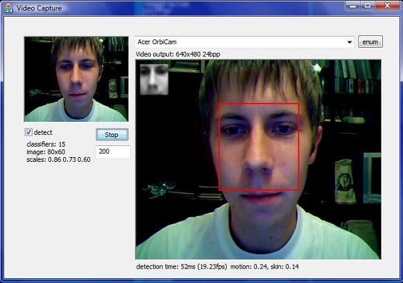Click the Video Capture app icon in title bar
The width and height of the screenshot is (403, 283).
pos(9,8)
